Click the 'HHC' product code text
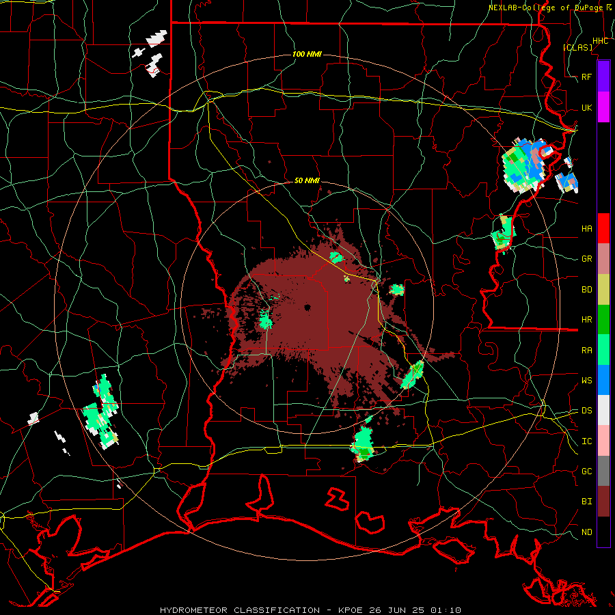 600,41
